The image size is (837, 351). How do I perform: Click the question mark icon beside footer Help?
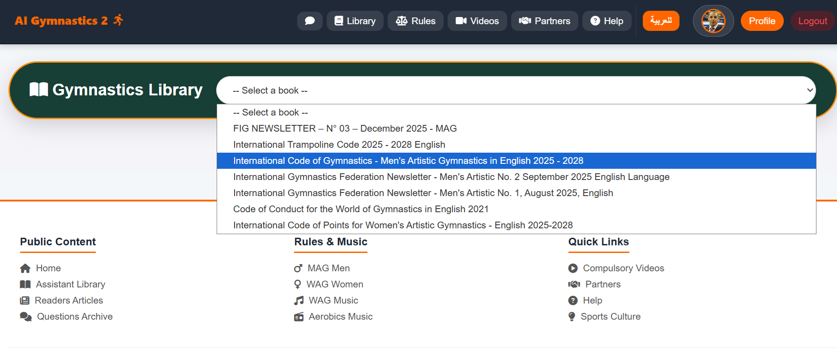[x=573, y=300]
